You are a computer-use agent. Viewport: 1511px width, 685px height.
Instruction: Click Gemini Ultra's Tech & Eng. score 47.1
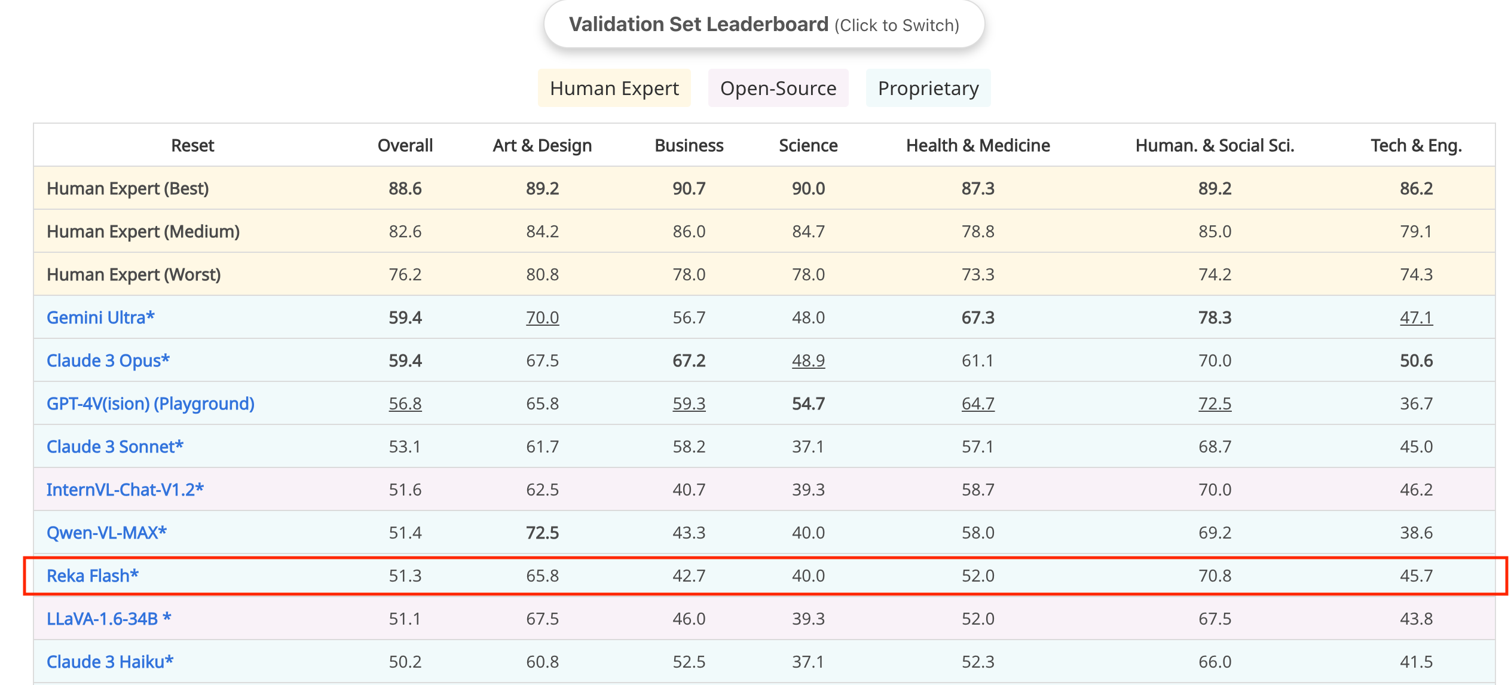(1416, 317)
